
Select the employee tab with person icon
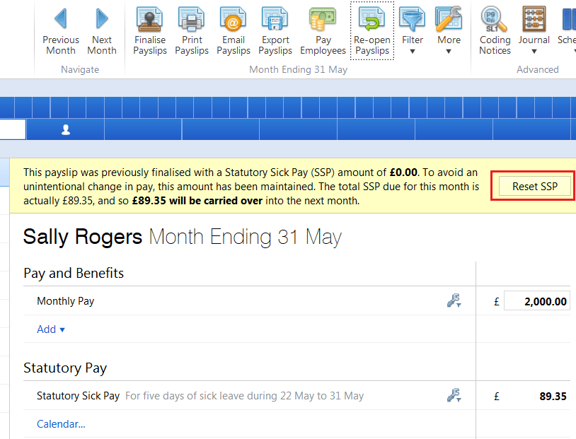pyautogui.click(x=65, y=129)
